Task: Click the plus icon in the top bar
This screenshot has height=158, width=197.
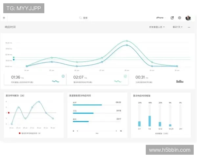Action: (4, 18)
